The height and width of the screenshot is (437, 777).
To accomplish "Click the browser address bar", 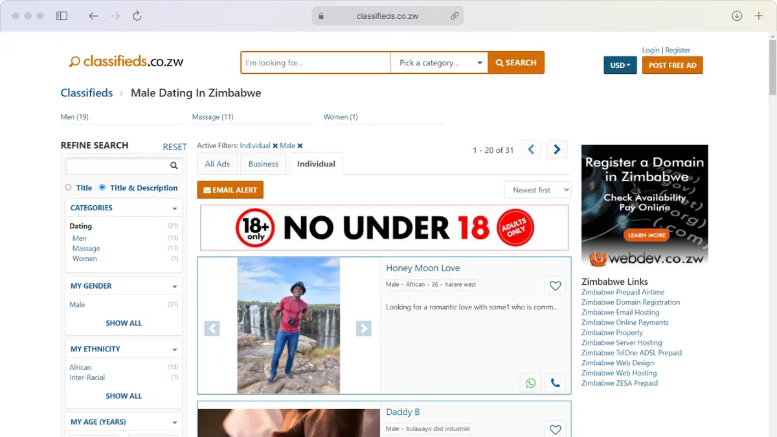I will pyautogui.click(x=388, y=16).
